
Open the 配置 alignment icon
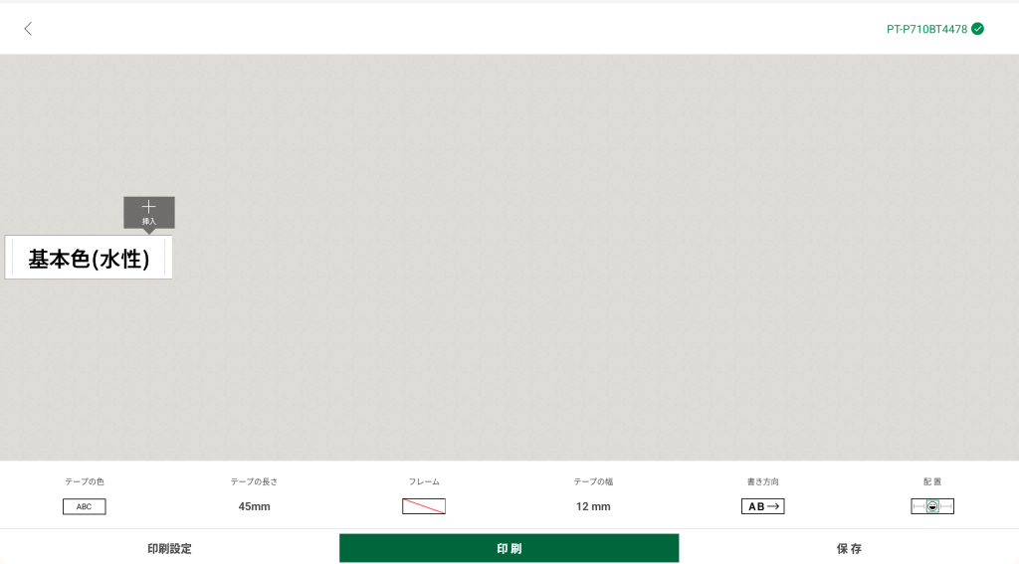[x=932, y=506]
